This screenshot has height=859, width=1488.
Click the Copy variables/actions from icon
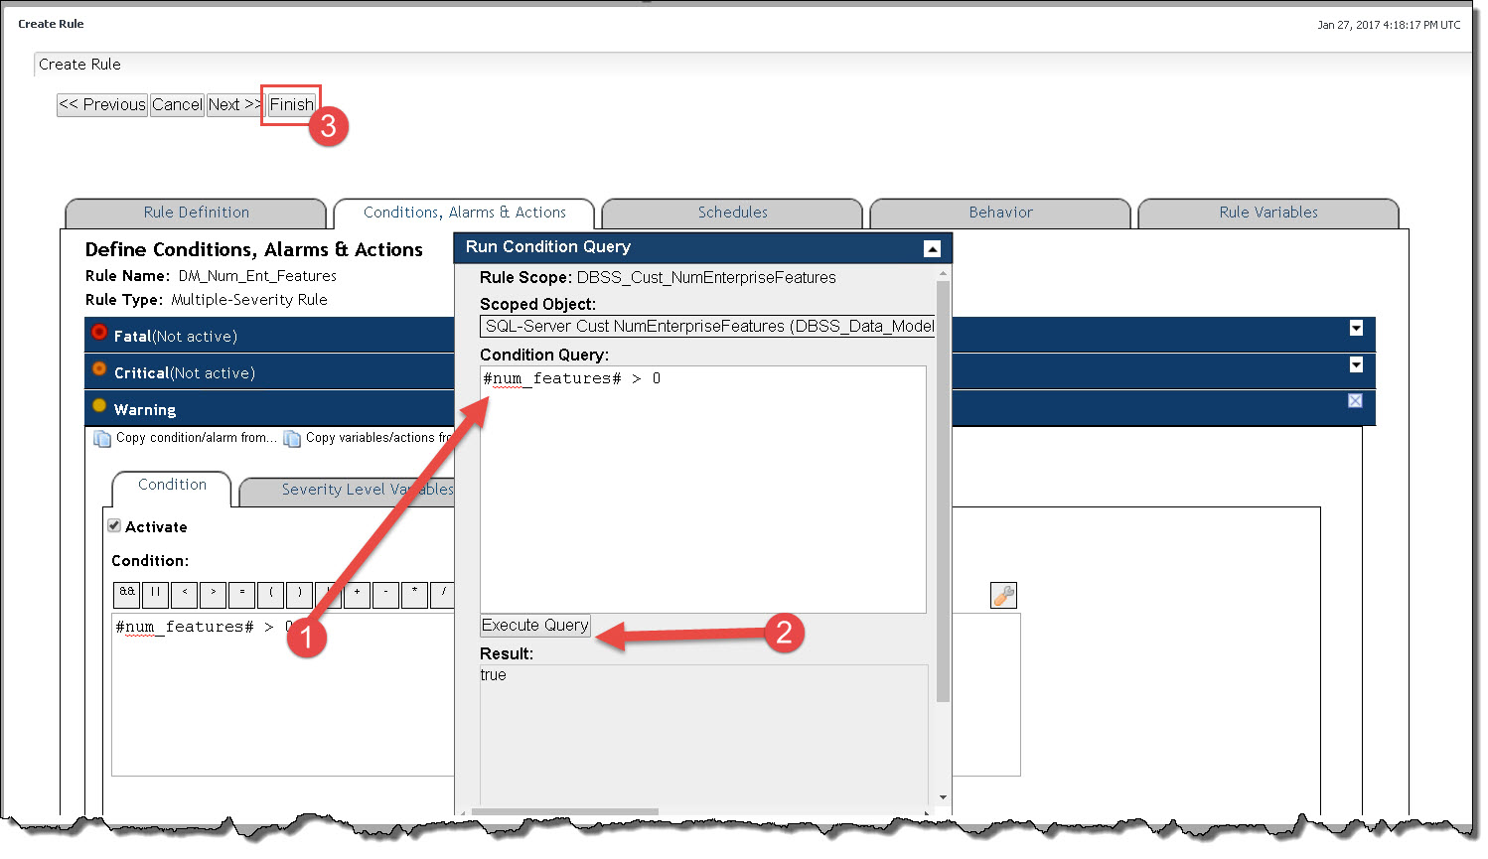click(292, 438)
